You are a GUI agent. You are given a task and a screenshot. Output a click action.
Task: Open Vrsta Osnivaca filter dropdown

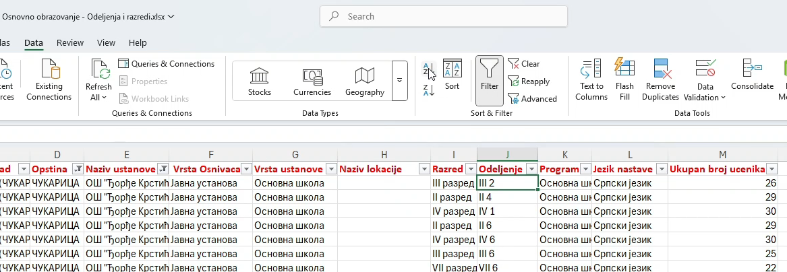pyautogui.click(x=246, y=169)
